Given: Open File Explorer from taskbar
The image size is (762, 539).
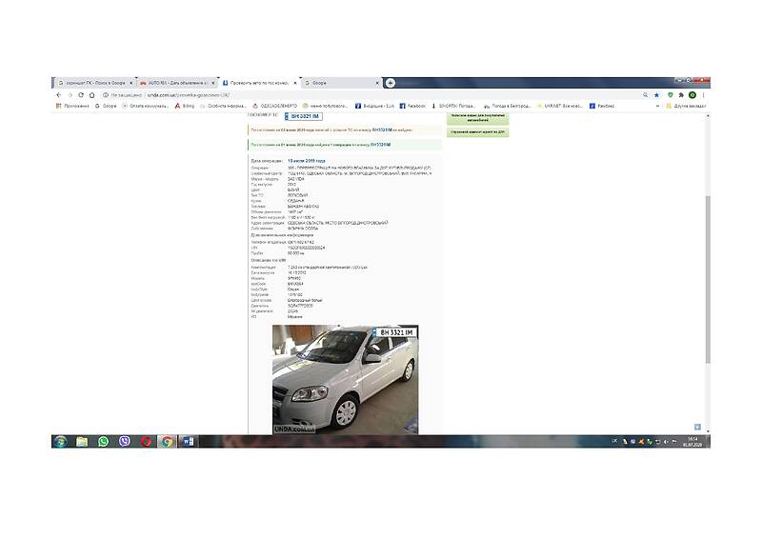Looking at the screenshot, I should click(82, 441).
